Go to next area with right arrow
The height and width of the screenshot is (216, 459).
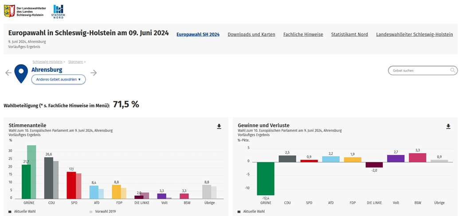click(94, 73)
